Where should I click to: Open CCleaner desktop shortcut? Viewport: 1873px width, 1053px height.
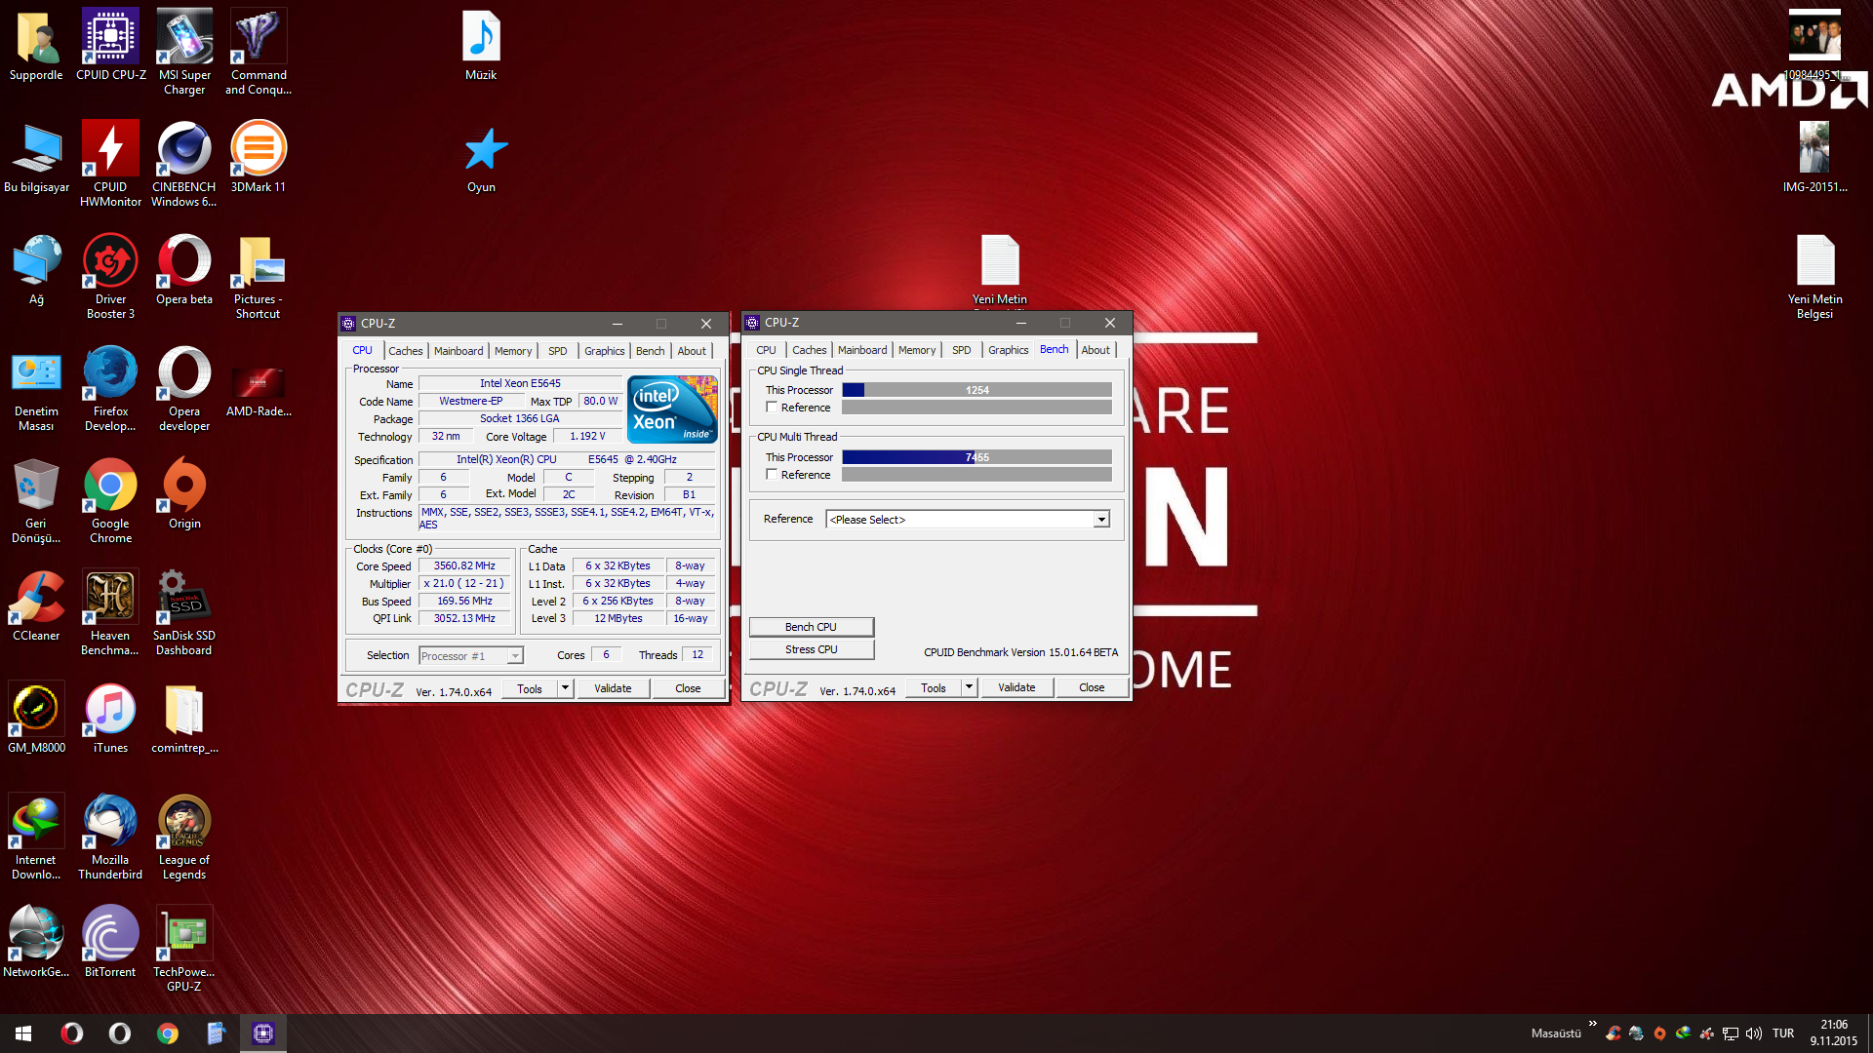coord(36,605)
